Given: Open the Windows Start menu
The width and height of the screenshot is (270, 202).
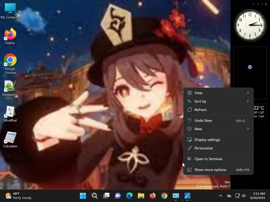Looking at the screenshot, I should point(83,196).
